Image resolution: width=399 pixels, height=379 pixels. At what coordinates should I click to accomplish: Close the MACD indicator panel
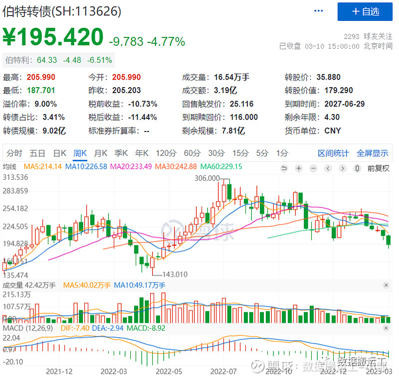point(386,328)
